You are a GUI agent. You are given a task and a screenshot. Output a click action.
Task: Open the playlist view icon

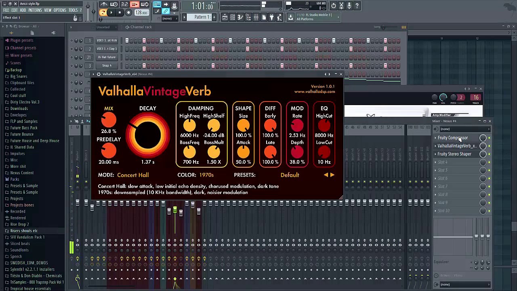tap(225, 17)
